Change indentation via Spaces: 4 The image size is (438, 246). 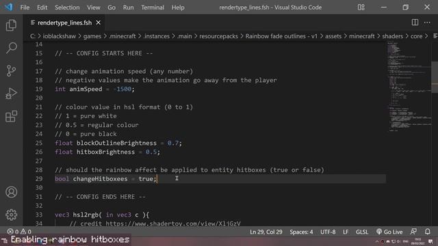point(301,232)
